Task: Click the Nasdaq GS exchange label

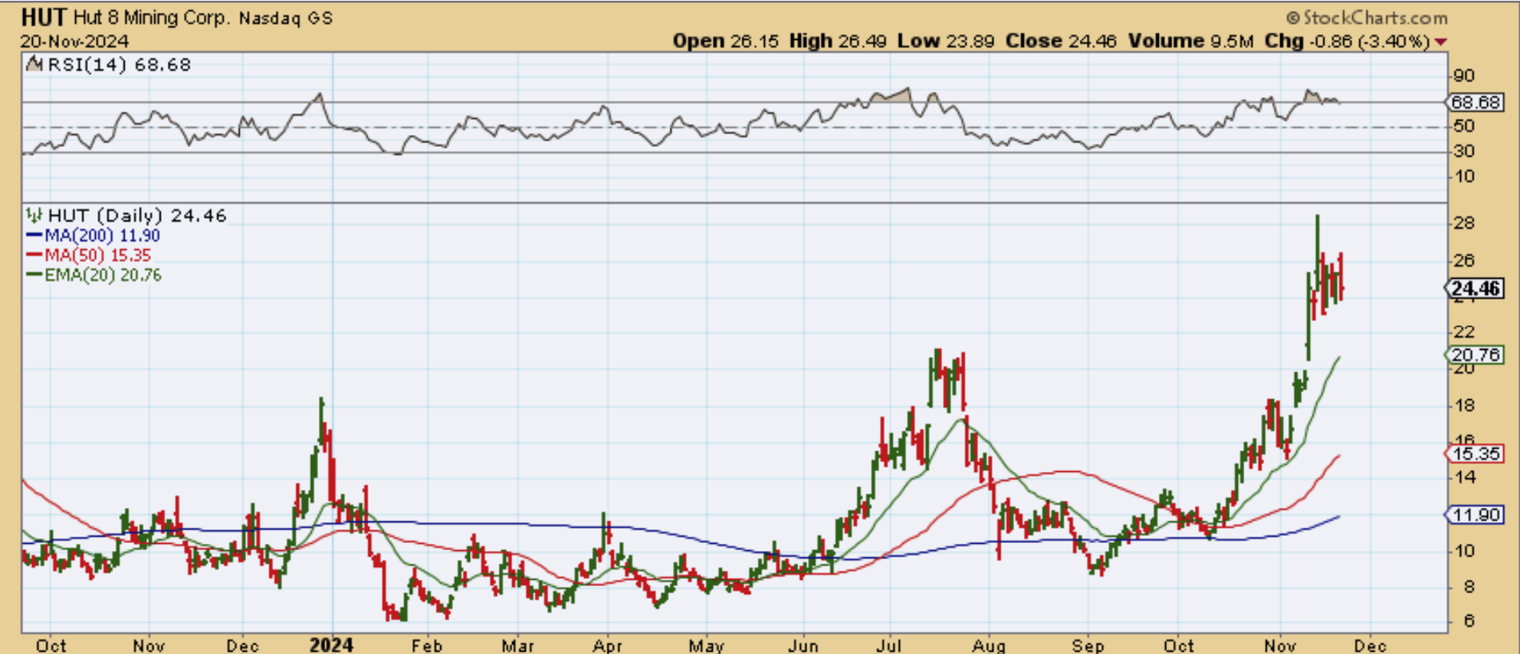Action: coord(285,18)
